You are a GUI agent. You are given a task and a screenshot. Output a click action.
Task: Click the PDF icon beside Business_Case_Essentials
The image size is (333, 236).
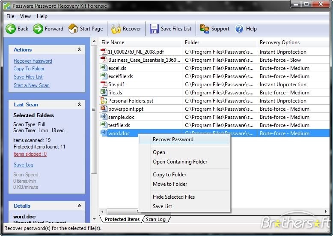(104, 60)
